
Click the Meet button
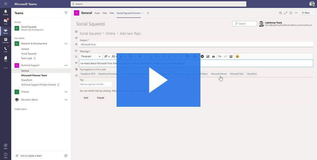tap(305, 13)
